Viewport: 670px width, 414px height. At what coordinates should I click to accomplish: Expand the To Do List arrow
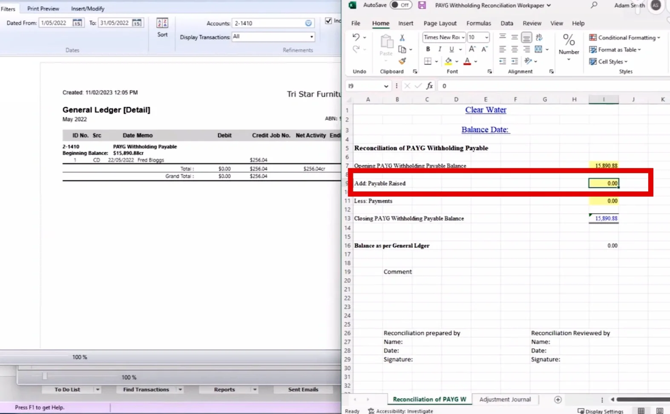tap(98, 389)
